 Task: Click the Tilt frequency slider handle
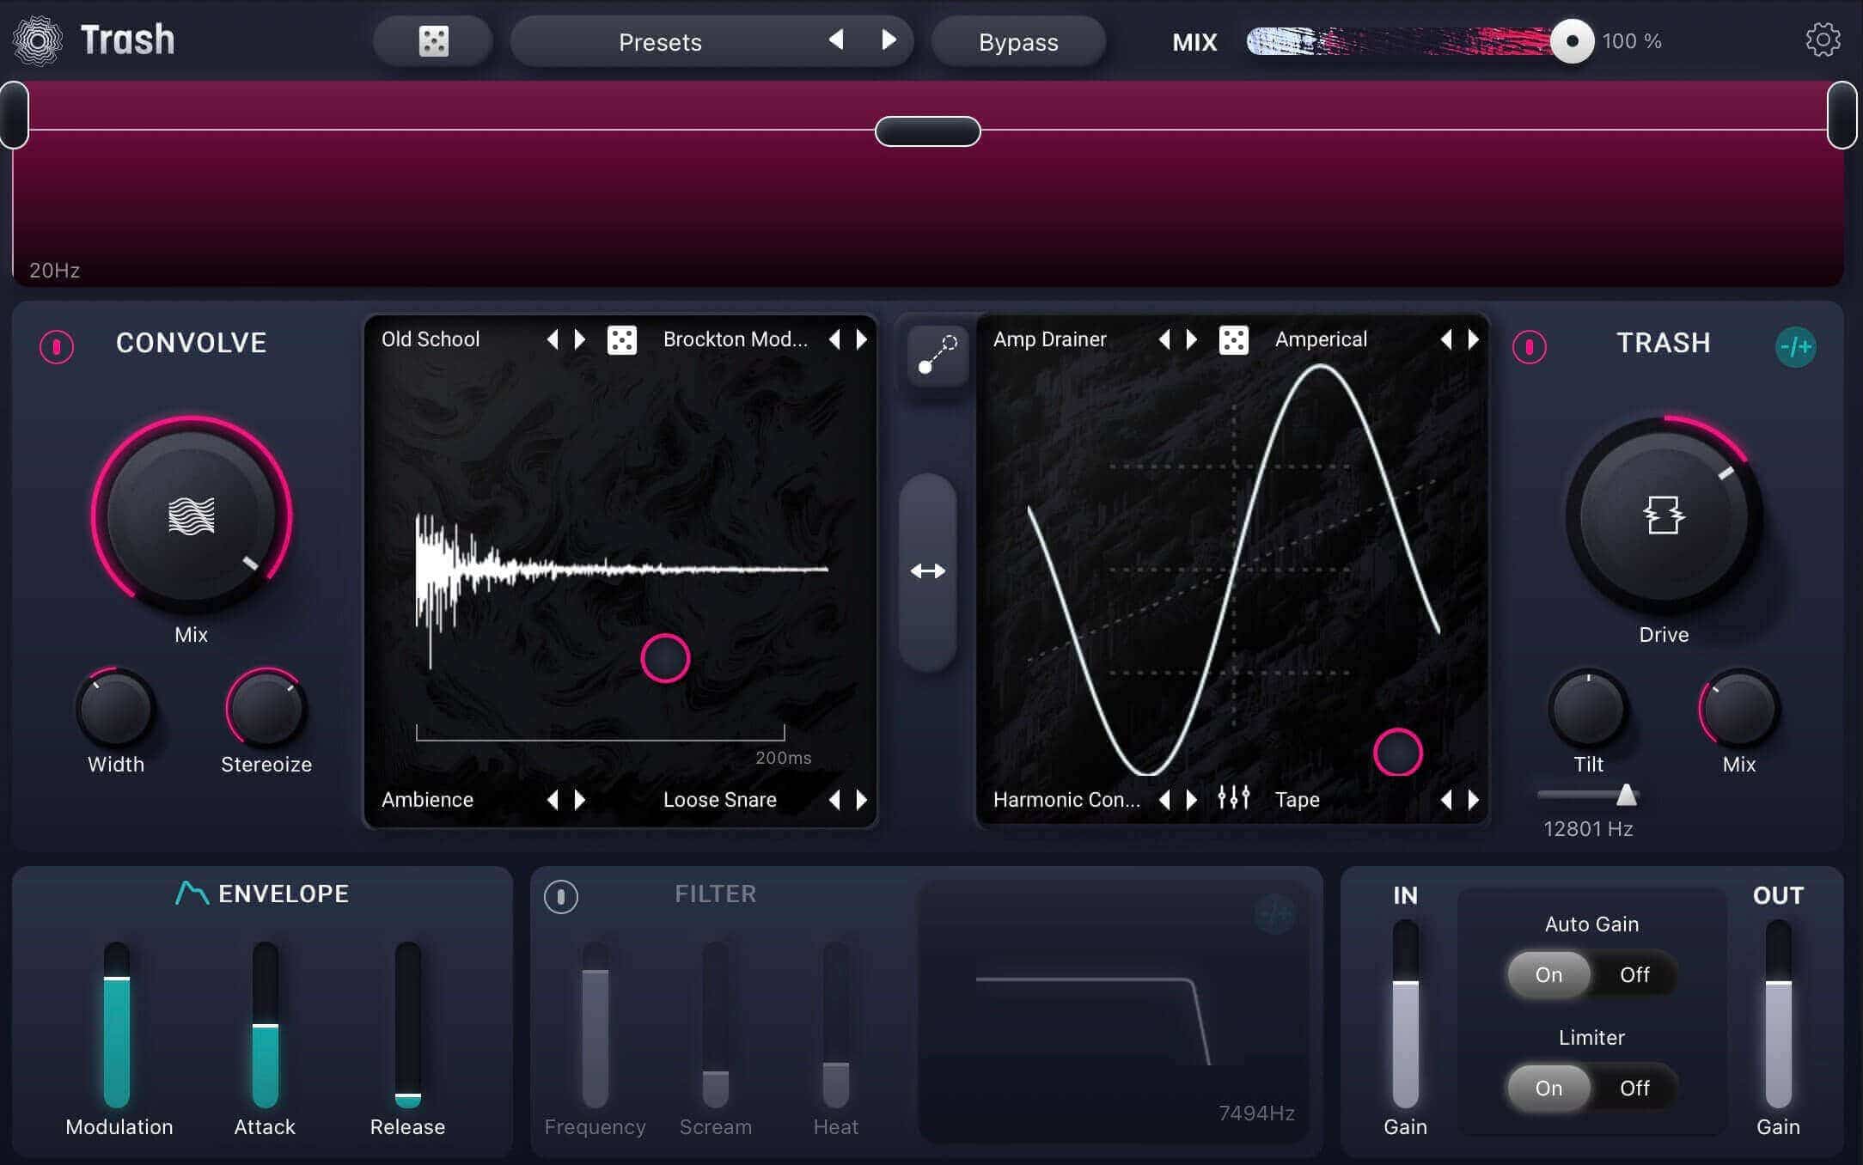(1626, 795)
